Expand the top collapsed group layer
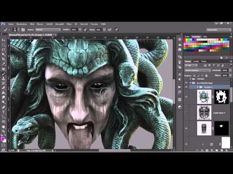This screenshot has width=233, height=174. click(191, 79)
